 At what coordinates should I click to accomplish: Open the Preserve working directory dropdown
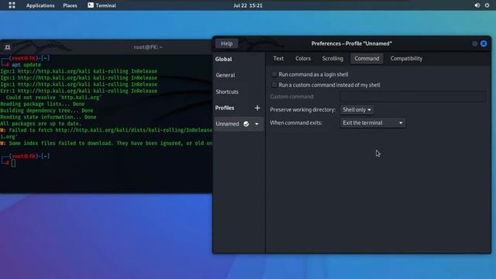tap(356, 110)
